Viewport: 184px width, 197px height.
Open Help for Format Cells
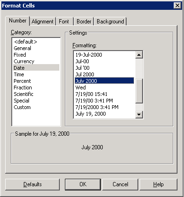158,184
